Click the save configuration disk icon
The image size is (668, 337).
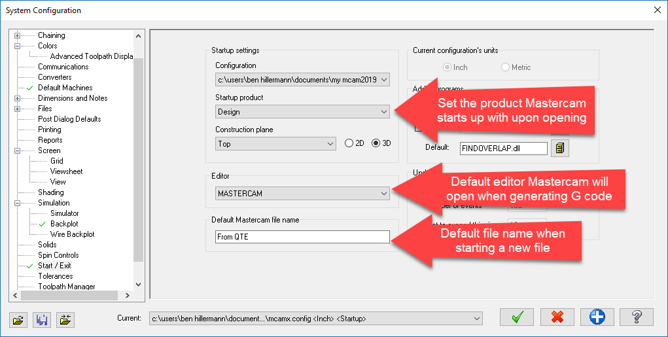42,319
